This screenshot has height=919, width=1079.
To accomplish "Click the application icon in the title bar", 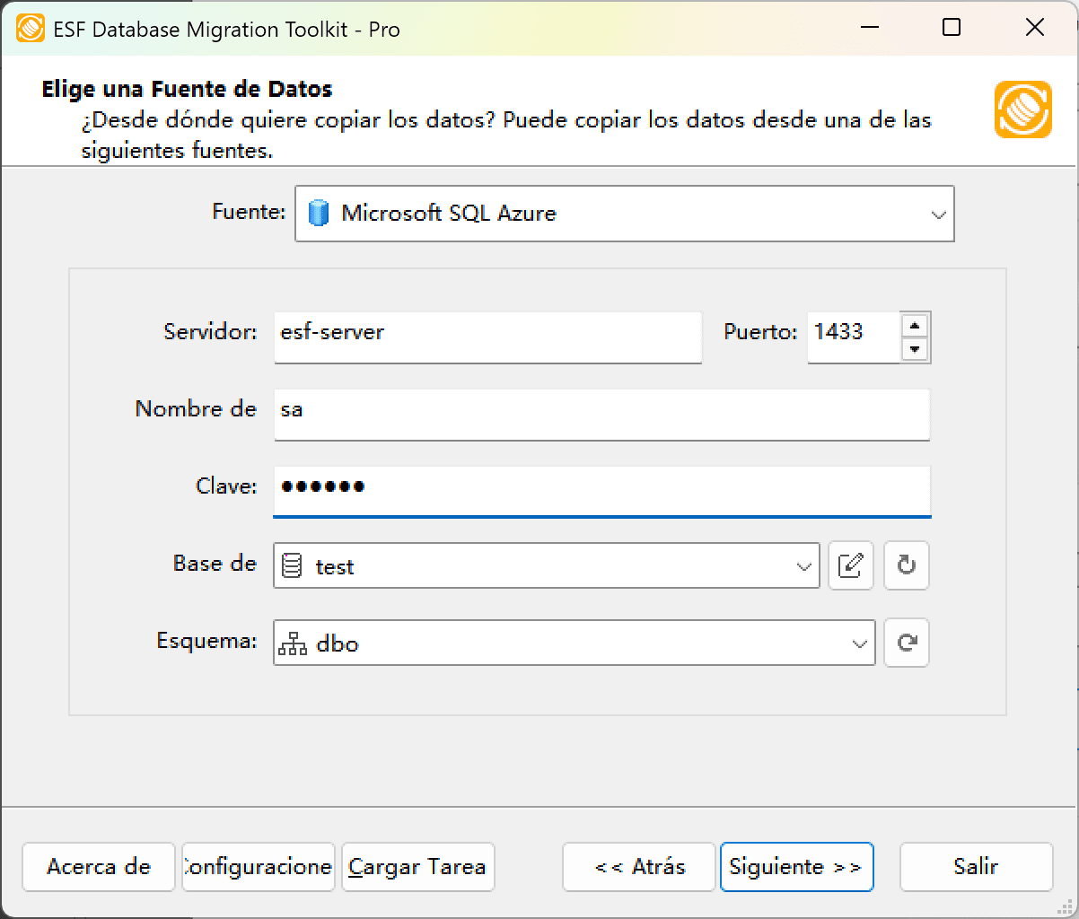I will pos(31,28).
